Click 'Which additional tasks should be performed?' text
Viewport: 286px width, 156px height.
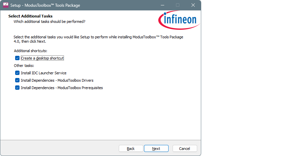pos(49,22)
